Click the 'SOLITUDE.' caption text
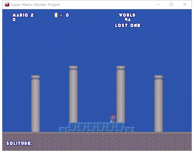This screenshot has width=194, height=153. coord(19,143)
